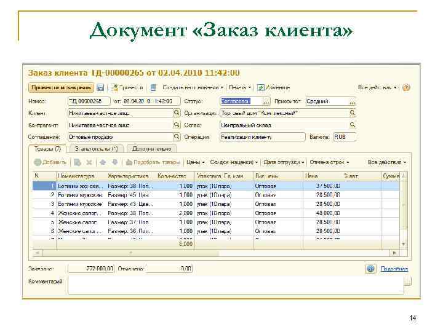Click the magnifier icon in Склад field

tap(353, 125)
